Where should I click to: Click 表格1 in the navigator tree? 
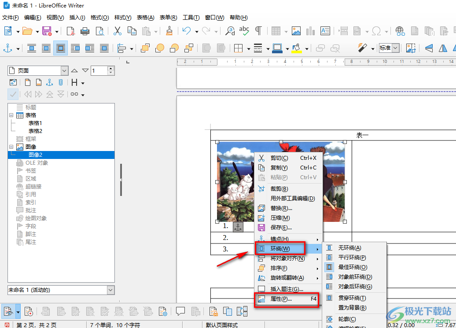coord(35,123)
